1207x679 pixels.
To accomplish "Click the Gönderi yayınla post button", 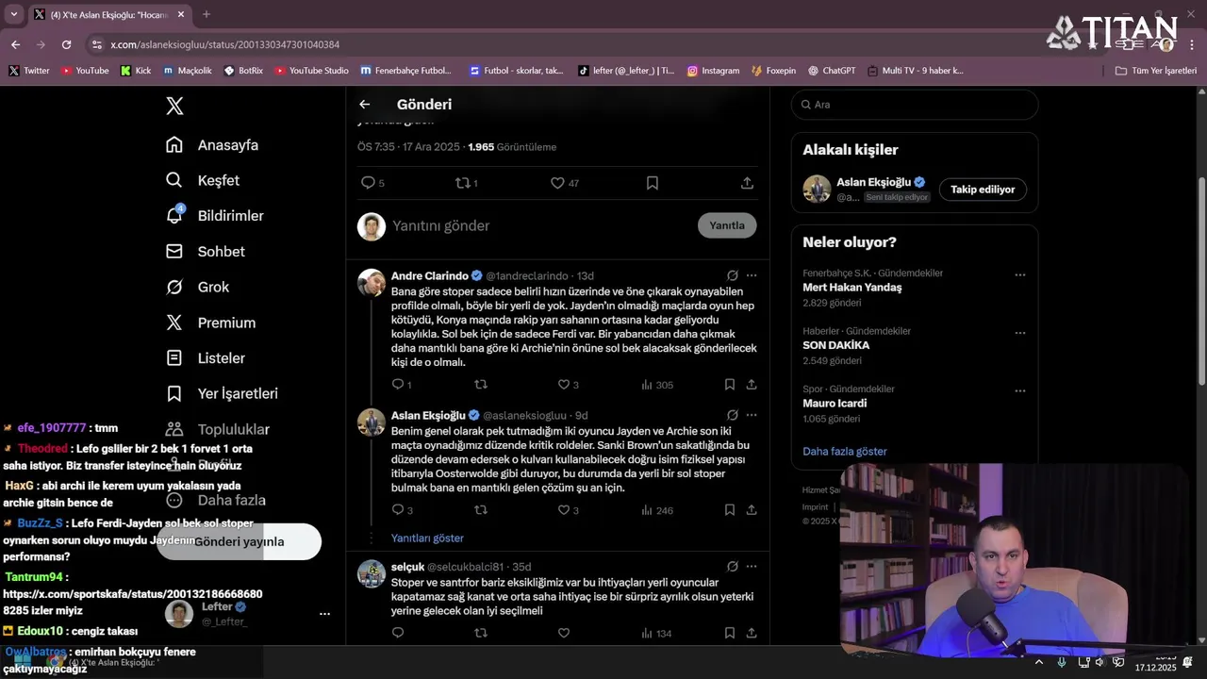I will pyautogui.click(x=239, y=541).
